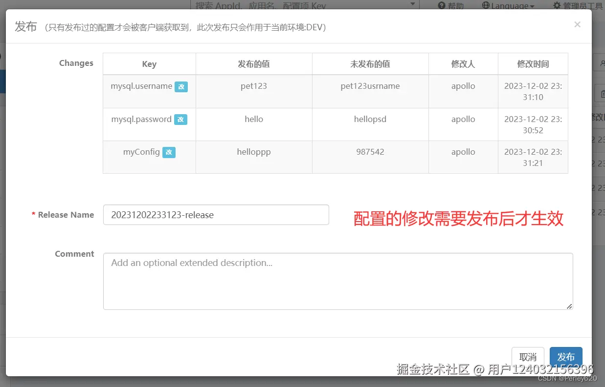Viewport: 605px width, 387px height.
Task: Click apollo in the myConfig row
Action: 463,152
